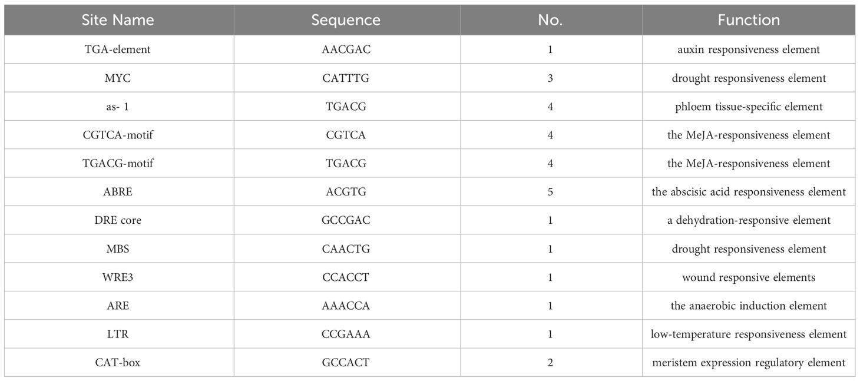Click the as- 1 site name cell

point(118,107)
